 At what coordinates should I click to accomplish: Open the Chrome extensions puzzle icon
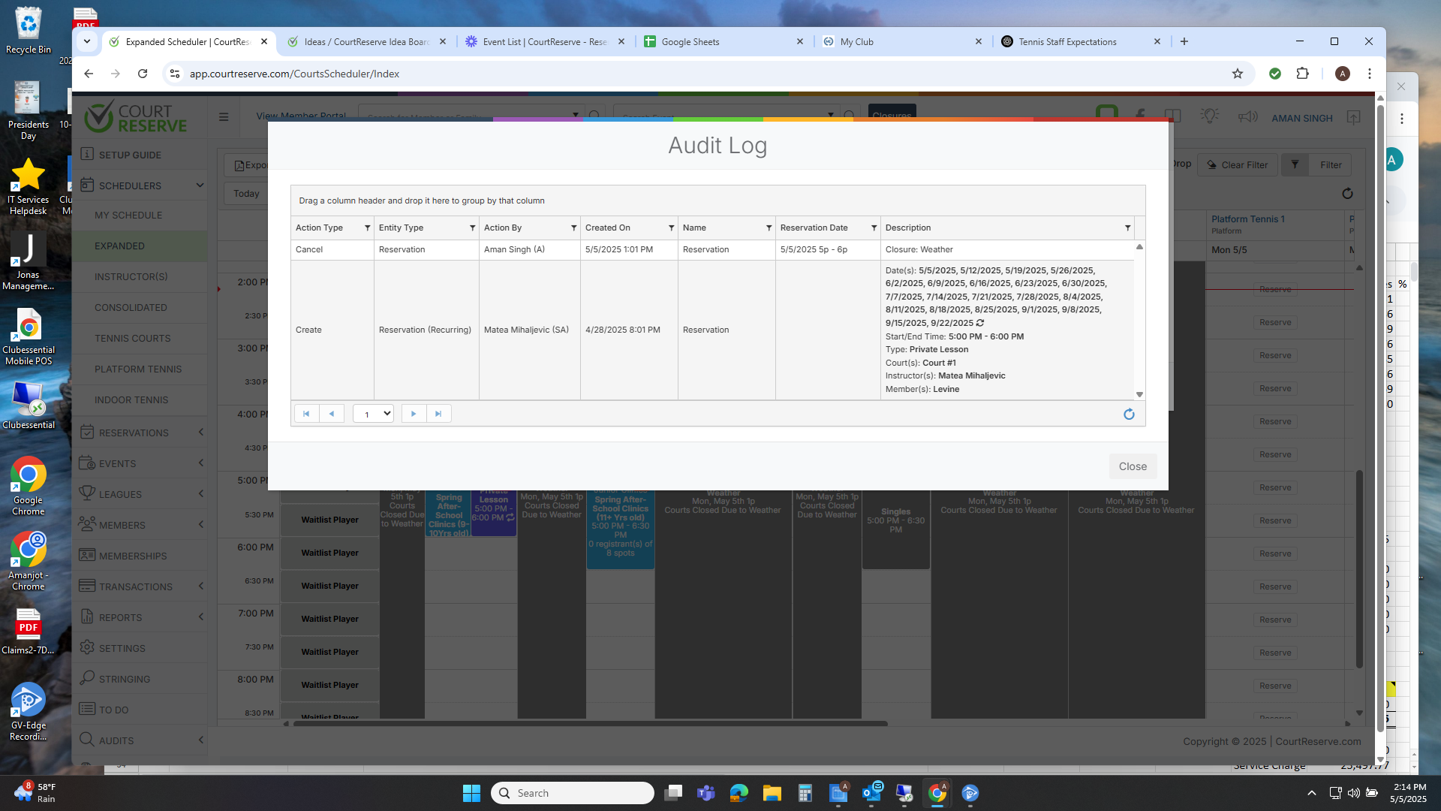1302,74
